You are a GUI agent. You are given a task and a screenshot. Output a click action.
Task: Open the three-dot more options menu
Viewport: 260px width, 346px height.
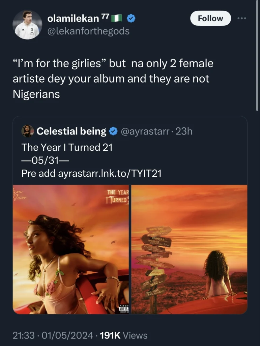242,18
